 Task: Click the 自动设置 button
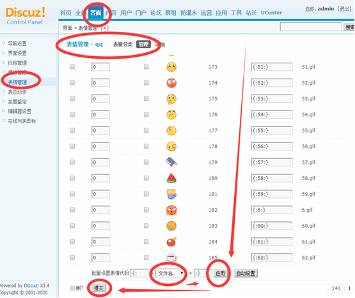pyautogui.click(x=246, y=273)
